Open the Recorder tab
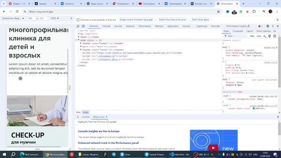 pyautogui.click(x=216, y=26)
